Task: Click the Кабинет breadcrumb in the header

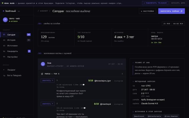Action: pyautogui.click(x=44, y=11)
